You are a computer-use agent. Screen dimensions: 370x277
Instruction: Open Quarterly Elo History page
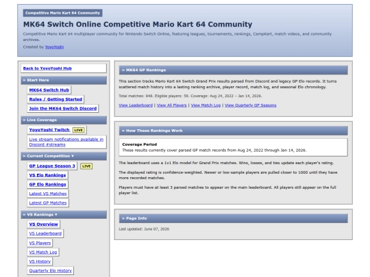pyautogui.click(x=51, y=271)
